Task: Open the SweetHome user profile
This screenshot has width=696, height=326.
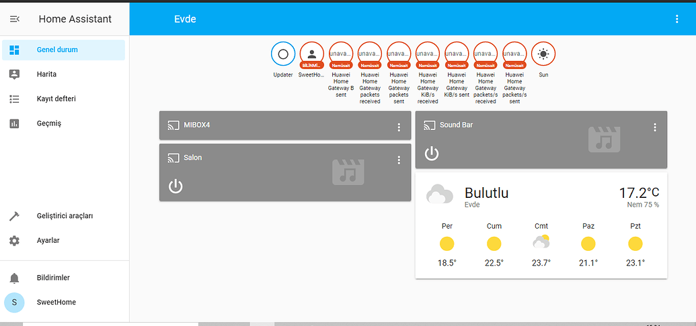Action: 63,302
